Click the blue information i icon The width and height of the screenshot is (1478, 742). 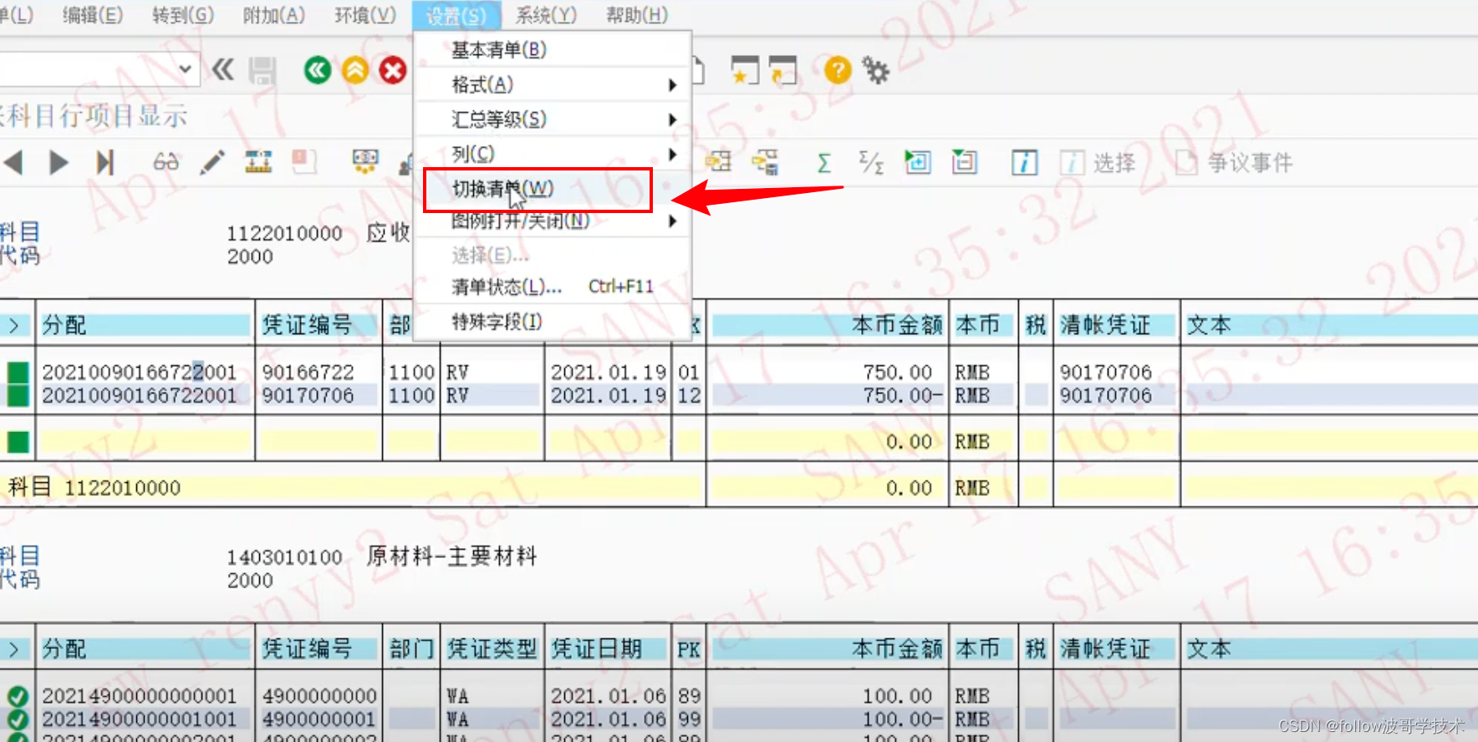pyautogui.click(x=1024, y=162)
